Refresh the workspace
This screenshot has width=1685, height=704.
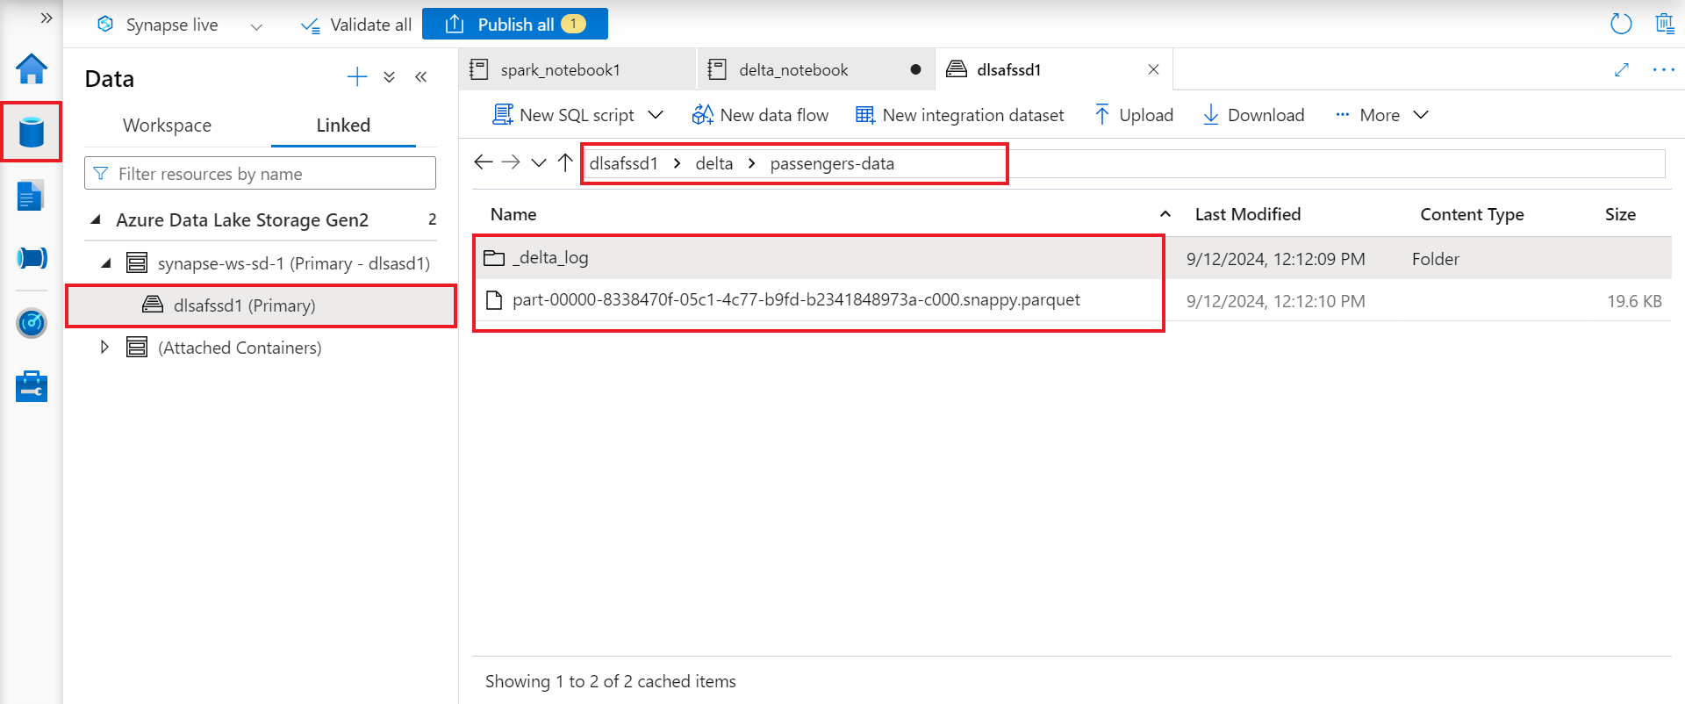(1621, 24)
